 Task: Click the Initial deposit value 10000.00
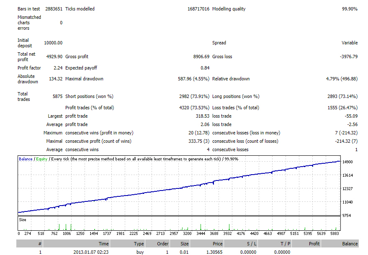[53, 43]
